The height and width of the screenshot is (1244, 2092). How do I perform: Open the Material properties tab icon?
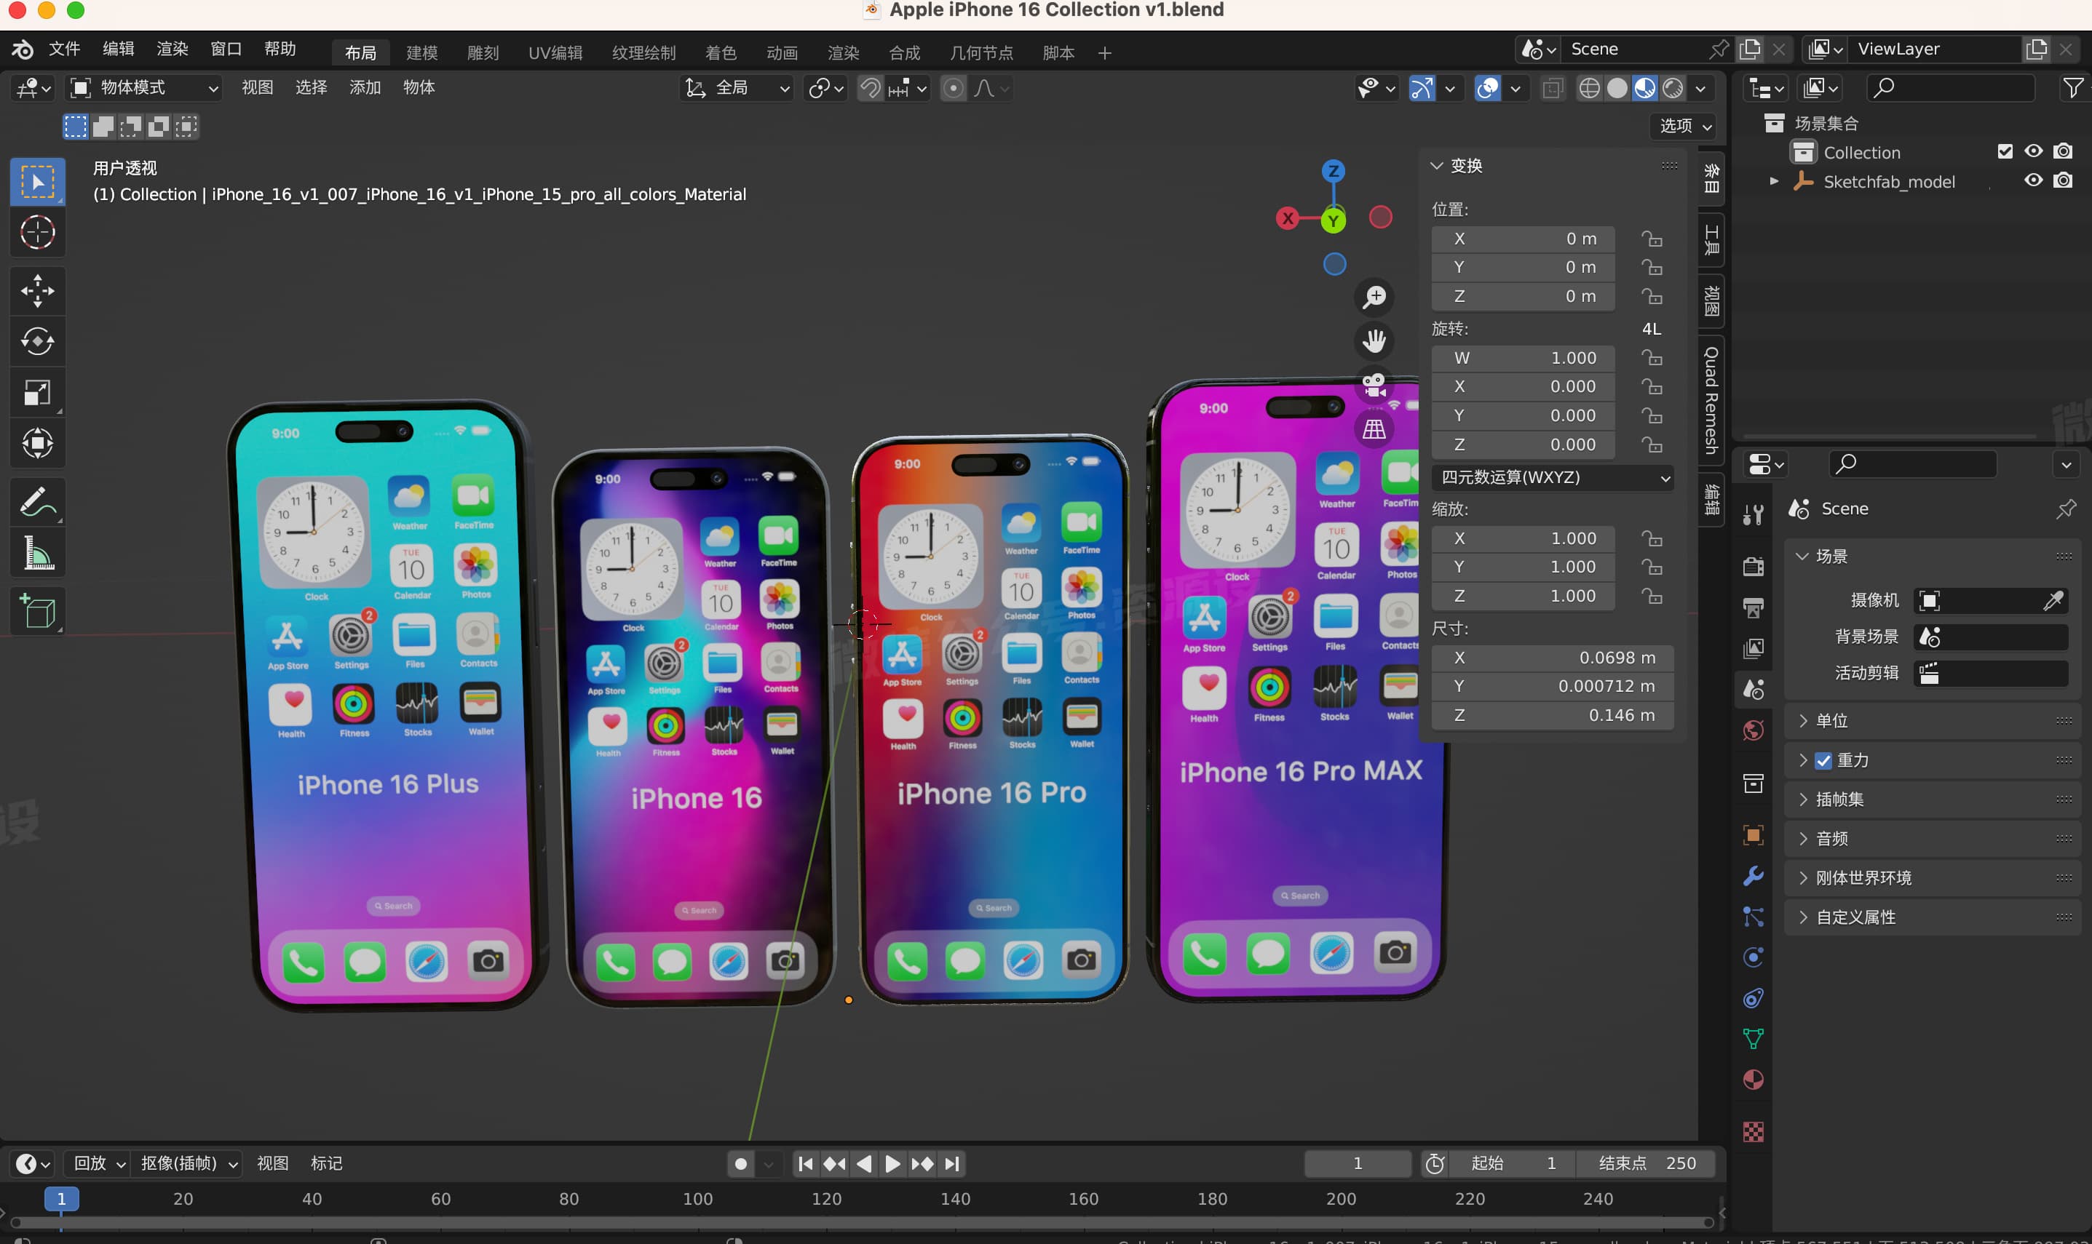[1754, 1080]
